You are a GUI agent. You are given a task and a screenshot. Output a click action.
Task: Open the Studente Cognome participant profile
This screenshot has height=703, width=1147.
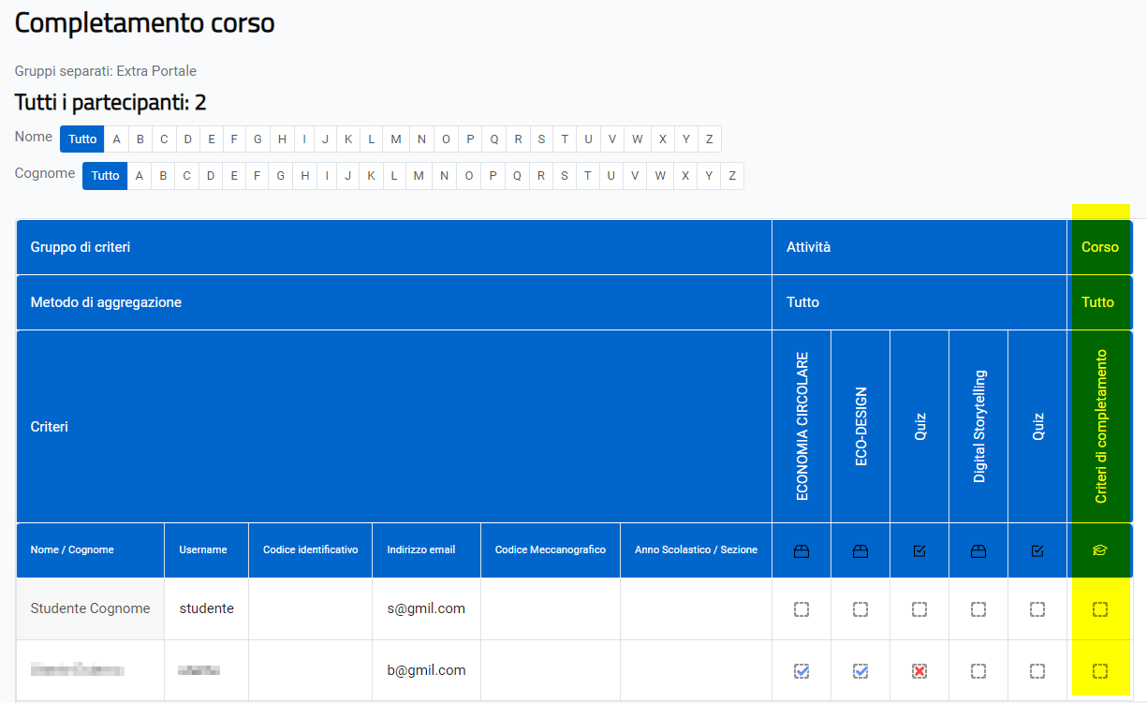(x=90, y=608)
